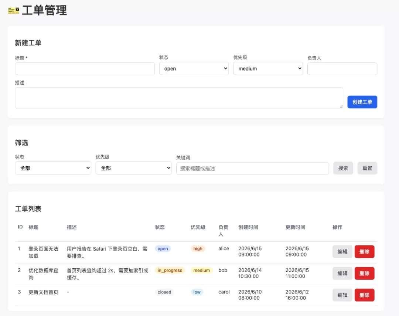Open the 优先级 dropdown showing medium
The image size is (399, 316).
point(268,68)
